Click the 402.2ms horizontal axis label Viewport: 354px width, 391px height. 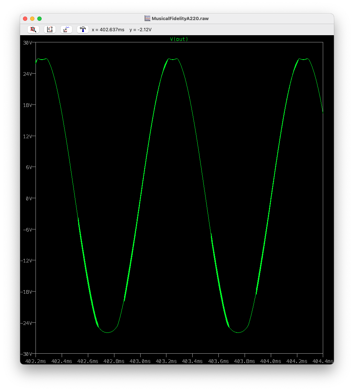(36, 361)
